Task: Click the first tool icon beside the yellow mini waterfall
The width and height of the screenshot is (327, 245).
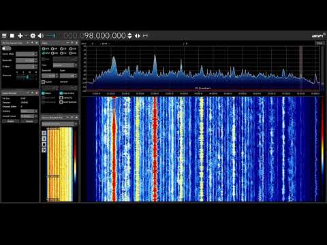Action: pos(44,133)
